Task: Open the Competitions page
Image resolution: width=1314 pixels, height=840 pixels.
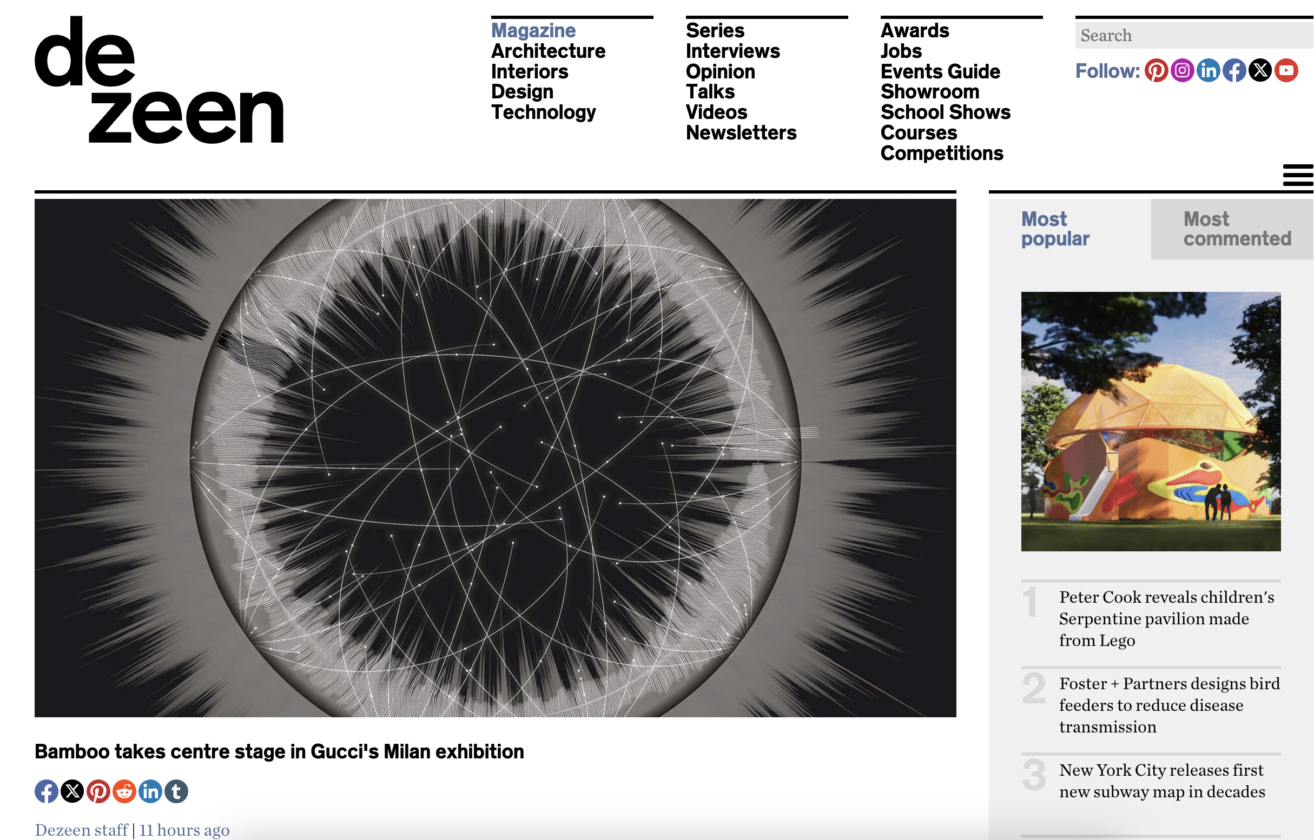Action: (x=942, y=154)
